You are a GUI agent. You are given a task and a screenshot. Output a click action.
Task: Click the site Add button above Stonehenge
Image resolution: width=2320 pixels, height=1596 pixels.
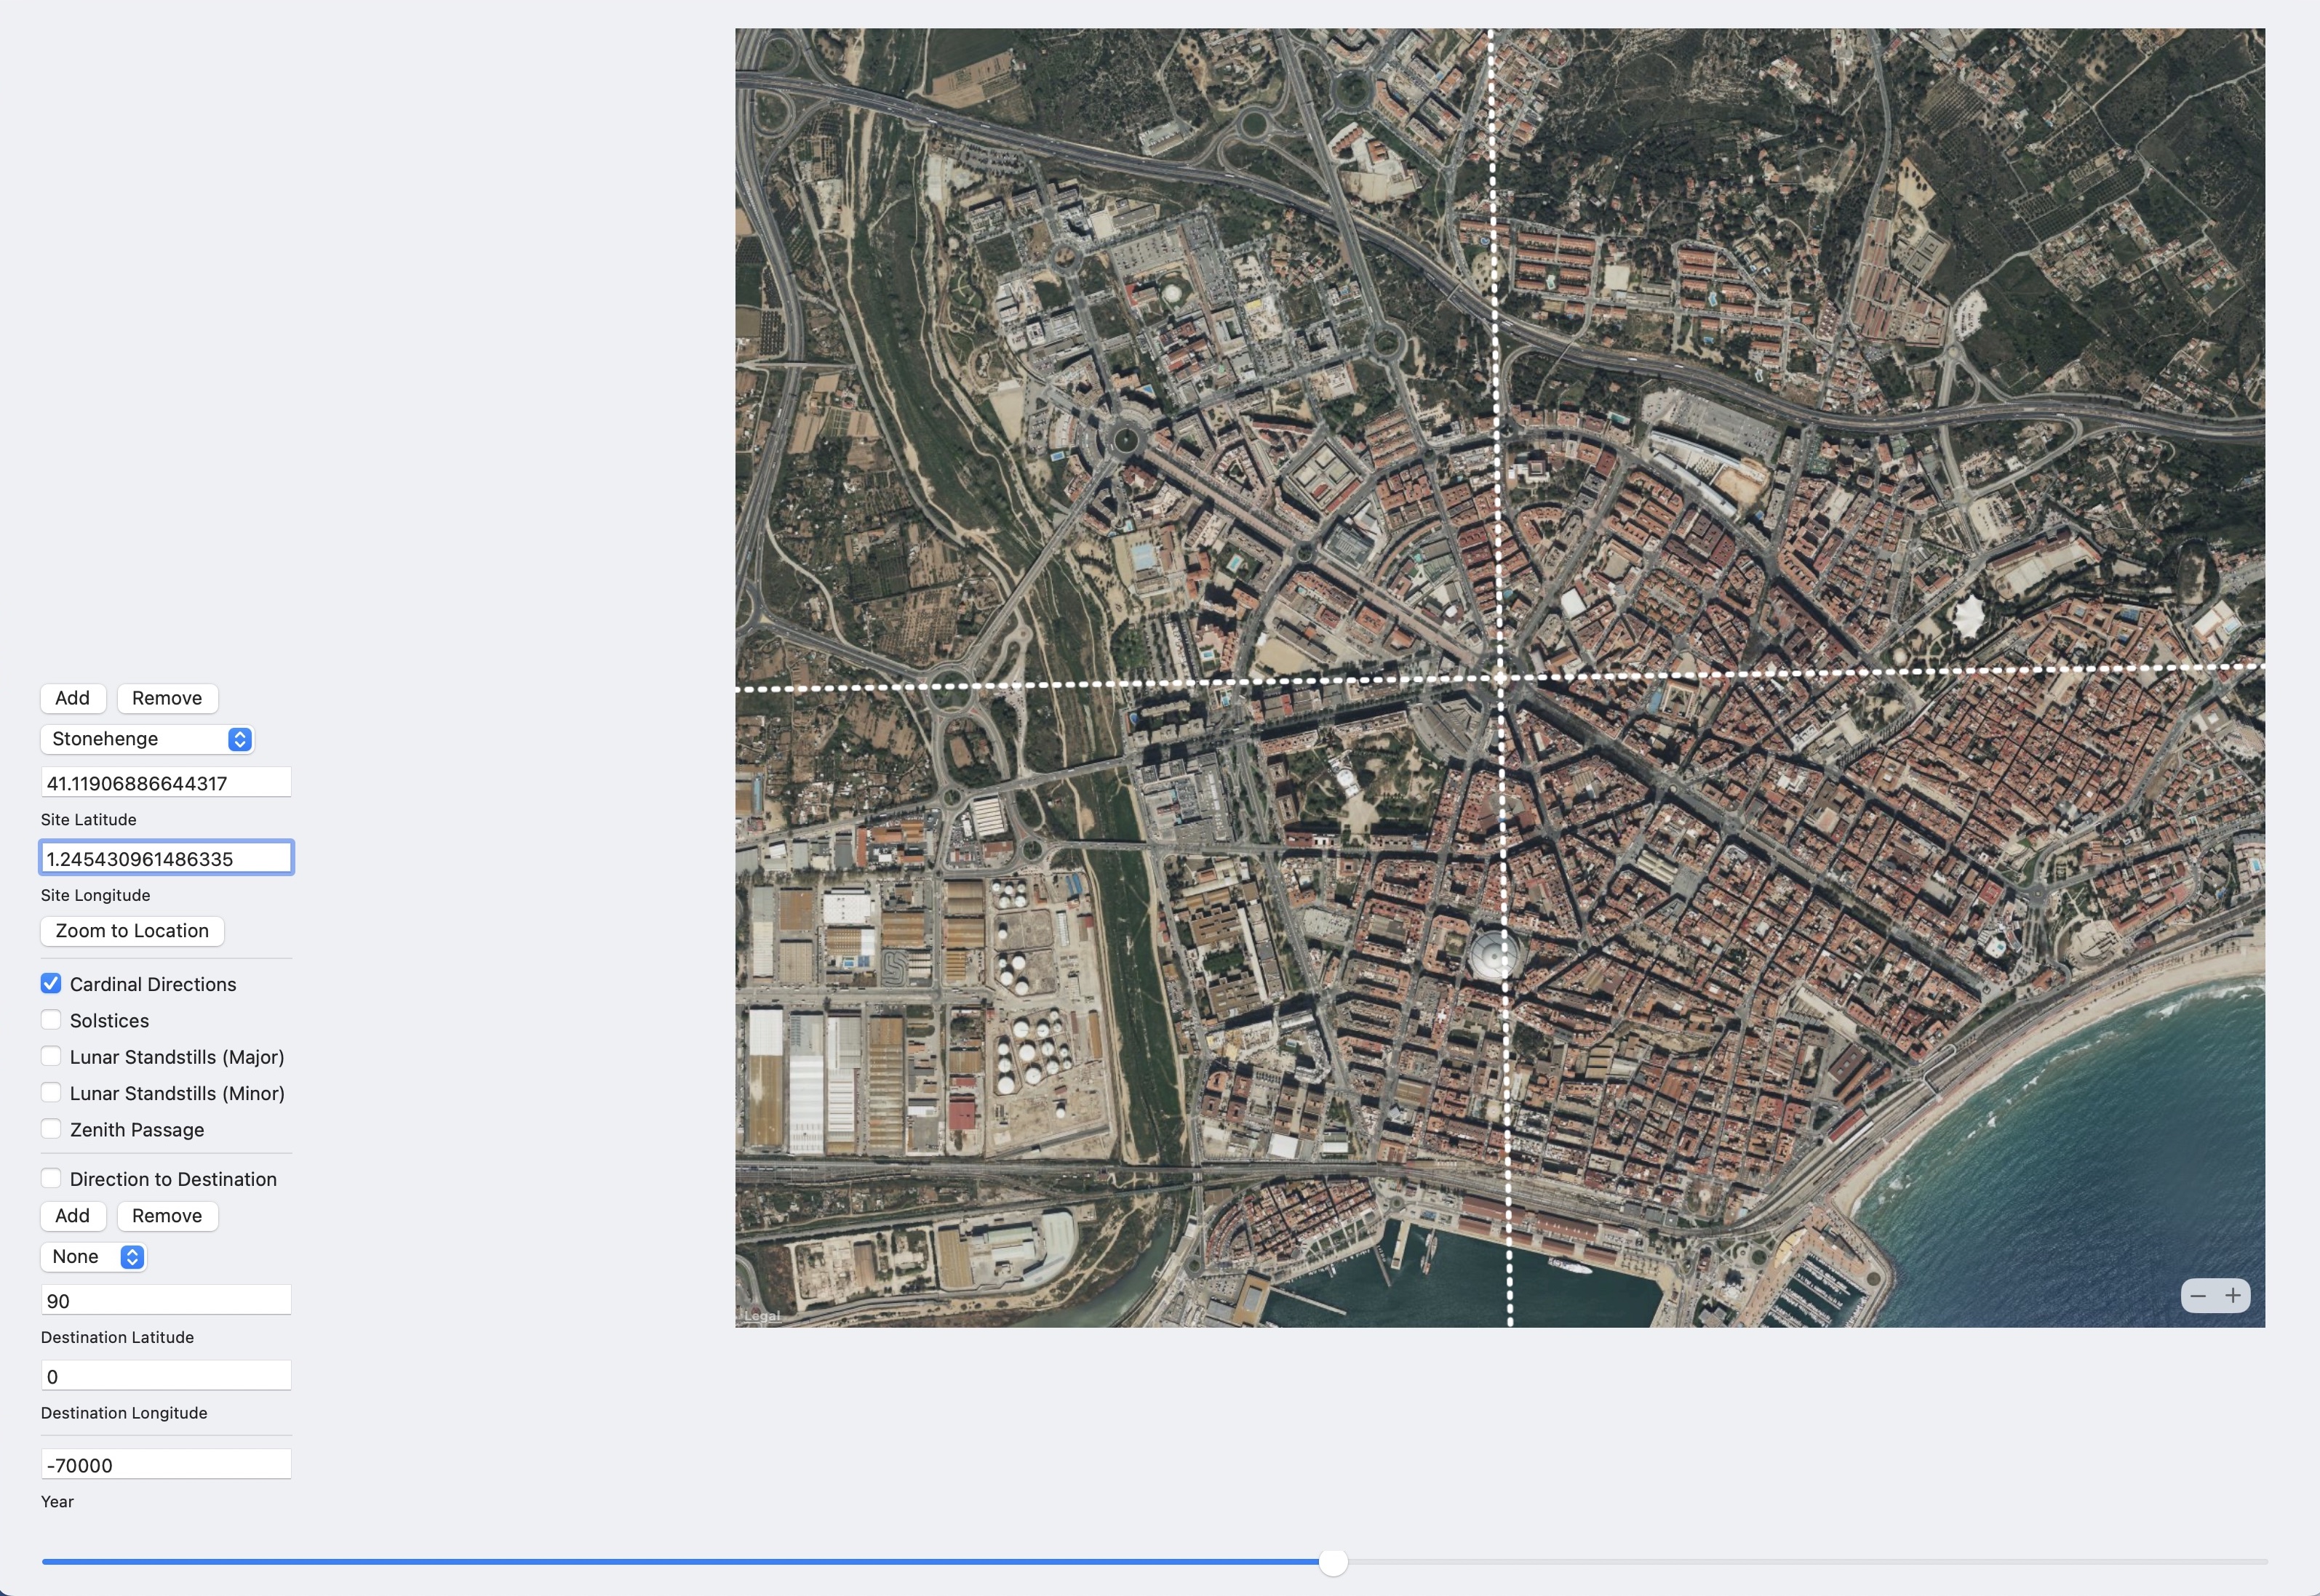pos(72,698)
